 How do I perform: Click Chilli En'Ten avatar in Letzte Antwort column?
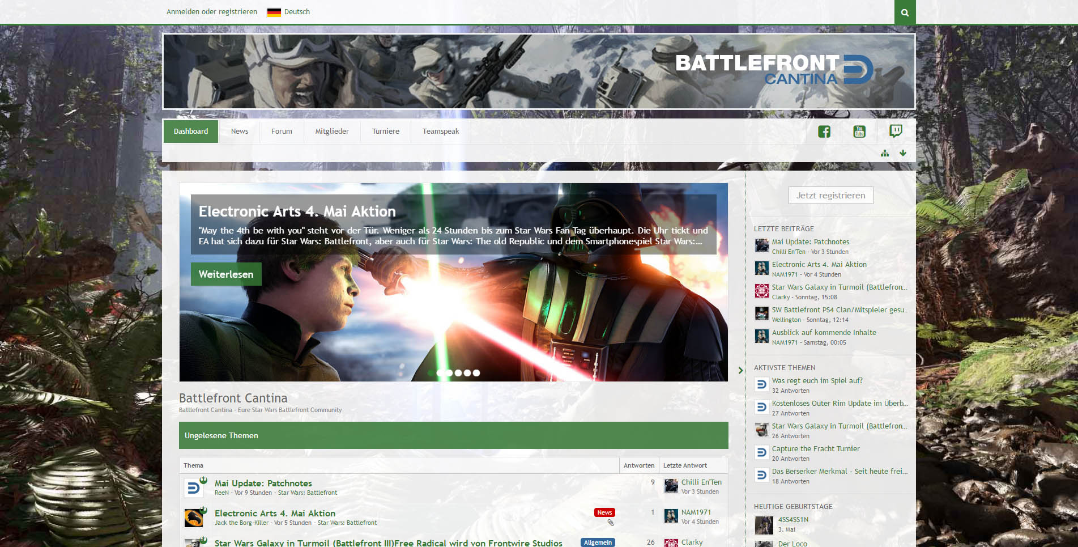pos(671,486)
